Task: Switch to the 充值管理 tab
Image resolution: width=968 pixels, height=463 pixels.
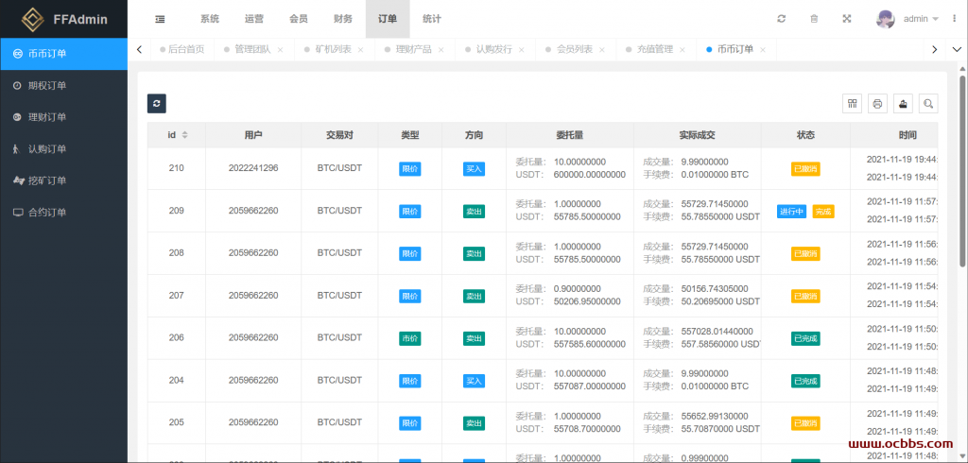Action: (654, 49)
